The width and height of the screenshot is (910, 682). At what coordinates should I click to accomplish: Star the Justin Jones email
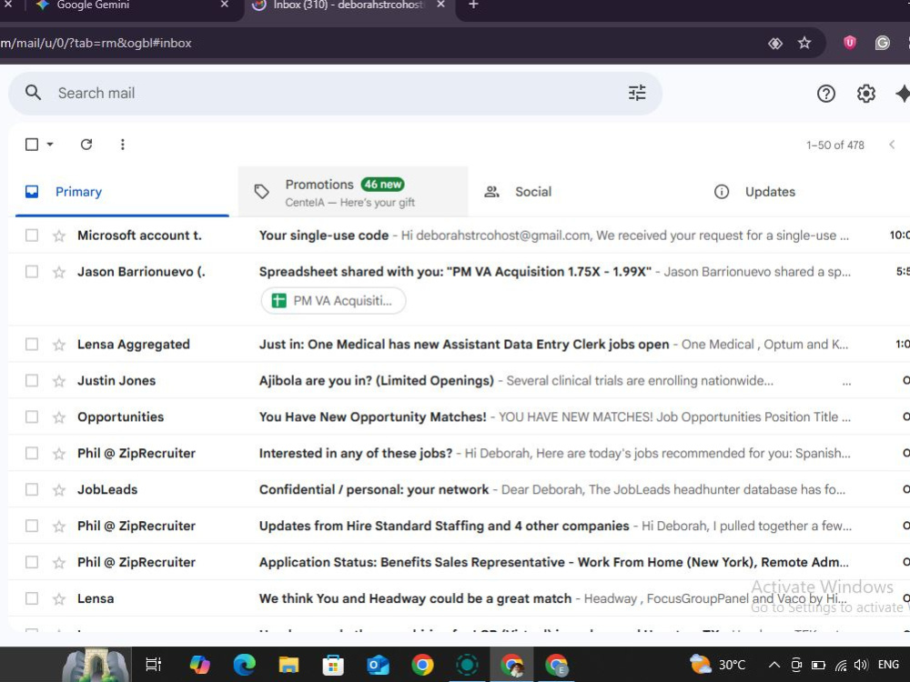(59, 381)
